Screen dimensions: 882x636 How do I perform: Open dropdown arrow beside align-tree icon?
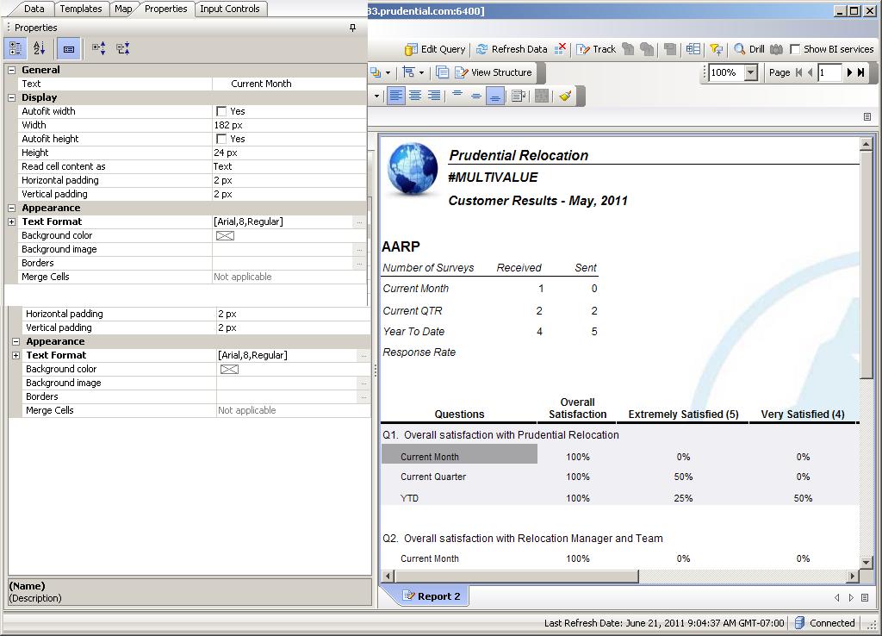(421, 72)
